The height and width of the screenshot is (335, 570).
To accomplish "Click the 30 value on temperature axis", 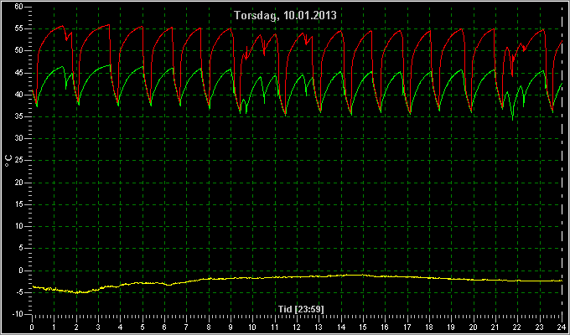I will 19,138.
